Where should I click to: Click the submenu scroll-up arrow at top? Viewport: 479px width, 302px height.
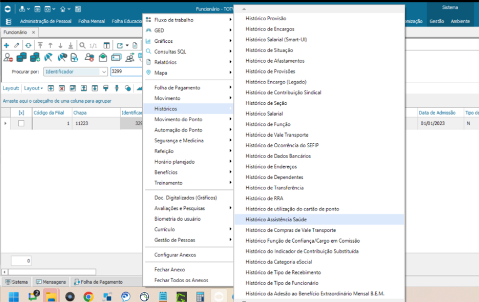[x=244, y=9]
